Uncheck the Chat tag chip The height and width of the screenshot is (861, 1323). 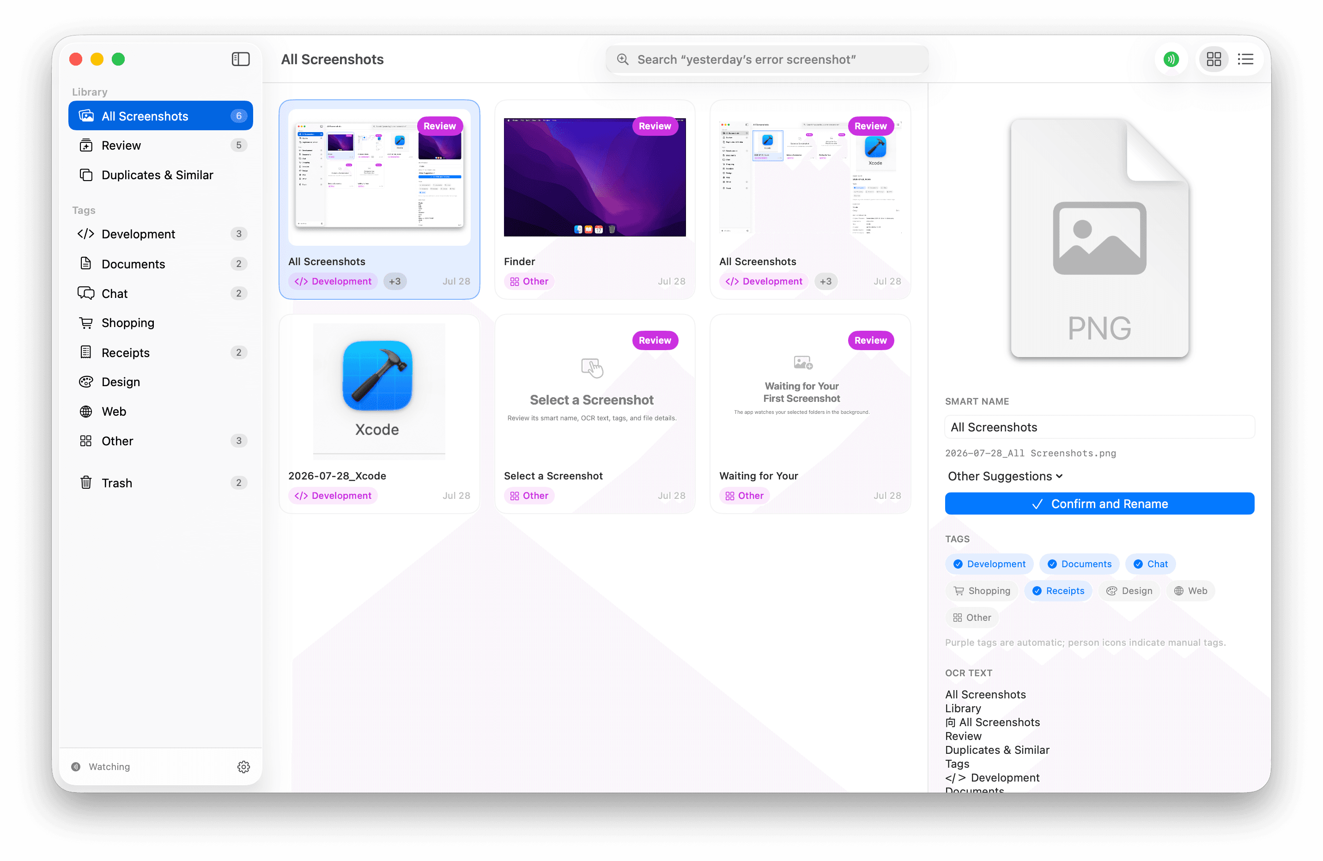pyautogui.click(x=1150, y=564)
